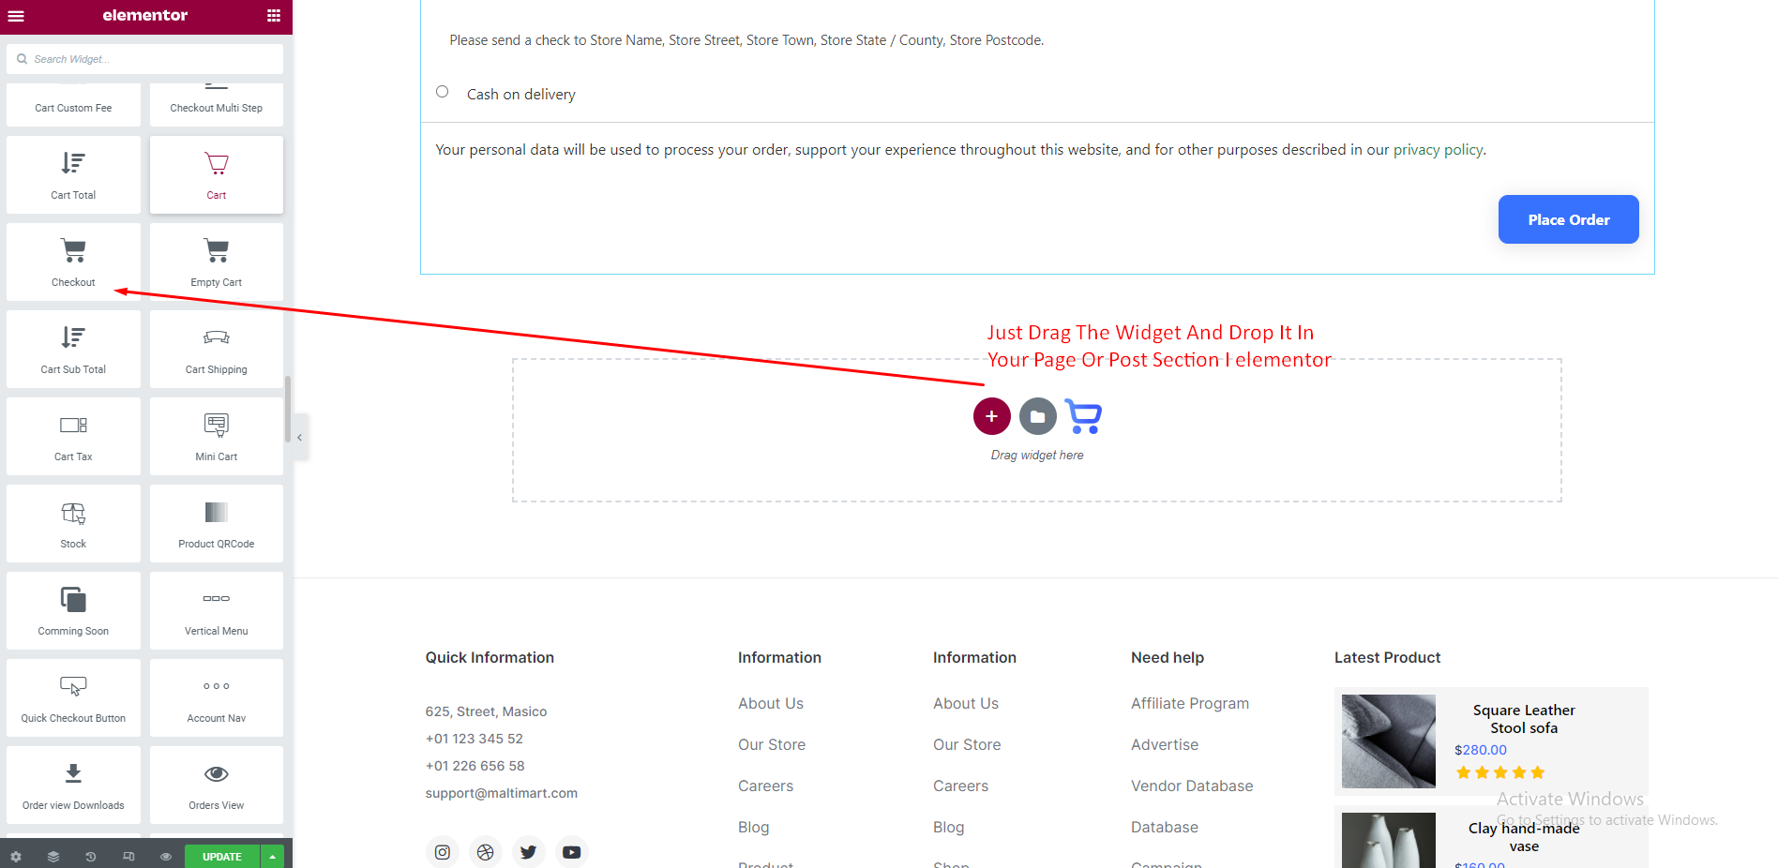Click the Add Template folder icon
The height and width of the screenshot is (868, 1778).
[x=1037, y=416]
